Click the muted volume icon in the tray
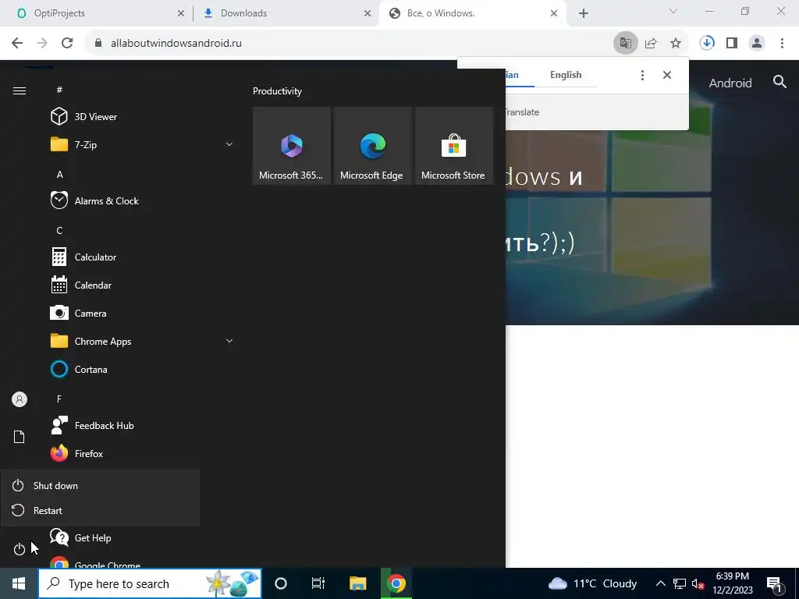 coord(698,583)
